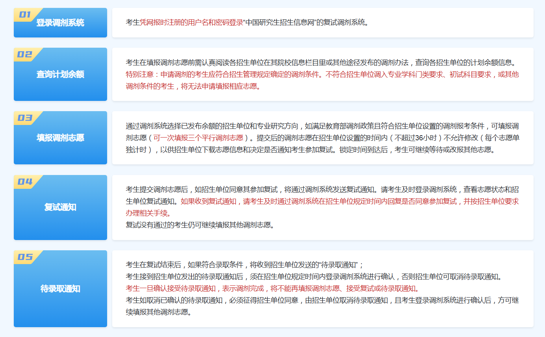Click the step 03 numbered badge

(x=25, y=118)
